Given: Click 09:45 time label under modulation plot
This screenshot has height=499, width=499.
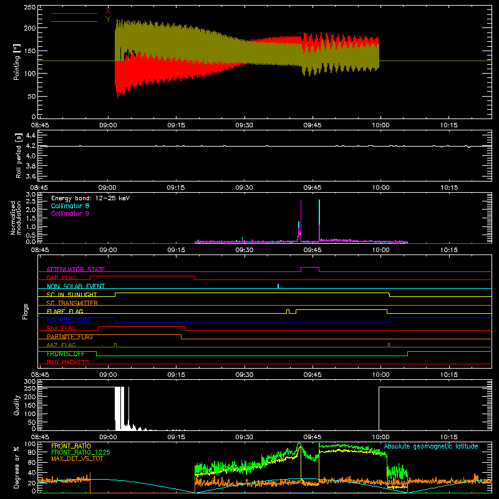Looking at the screenshot, I should pyautogui.click(x=312, y=250).
